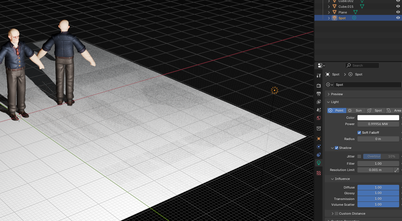Viewport: 402px width, 221px height.
Task: Select the spot light object in the viewport
Action: [x=275, y=90]
